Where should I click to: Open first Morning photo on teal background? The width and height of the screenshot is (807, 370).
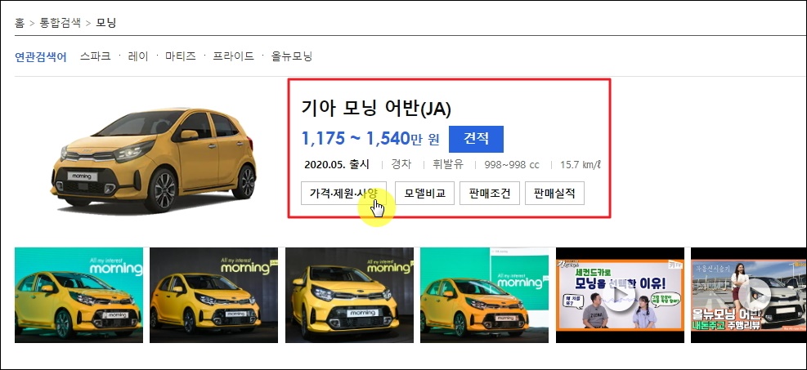pos(78,295)
